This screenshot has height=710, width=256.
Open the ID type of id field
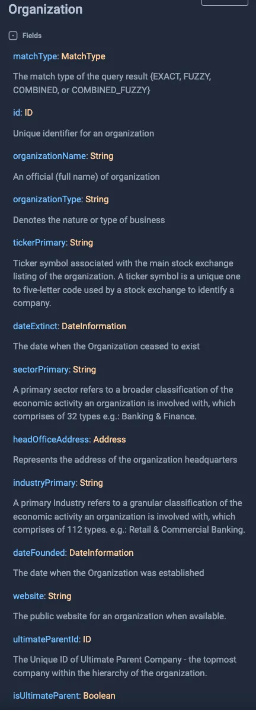tap(28, 113)
